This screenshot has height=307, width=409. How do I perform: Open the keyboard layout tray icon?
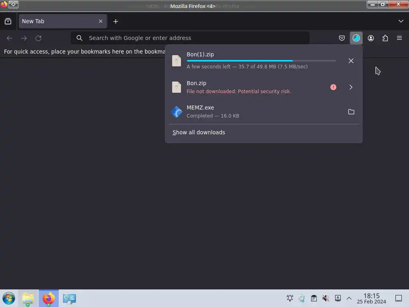coord(338,298)
